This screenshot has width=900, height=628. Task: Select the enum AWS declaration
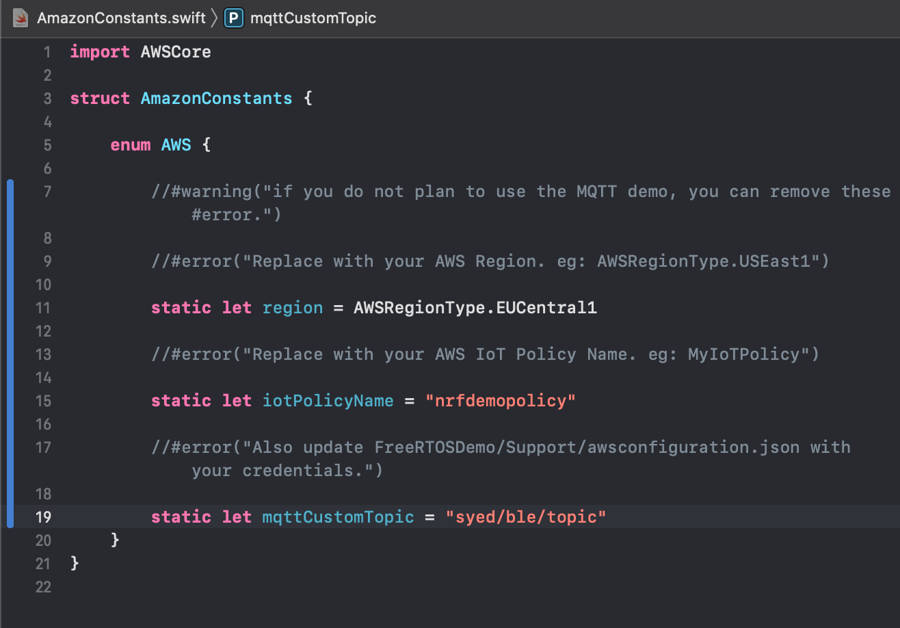[x=159, y=144]
